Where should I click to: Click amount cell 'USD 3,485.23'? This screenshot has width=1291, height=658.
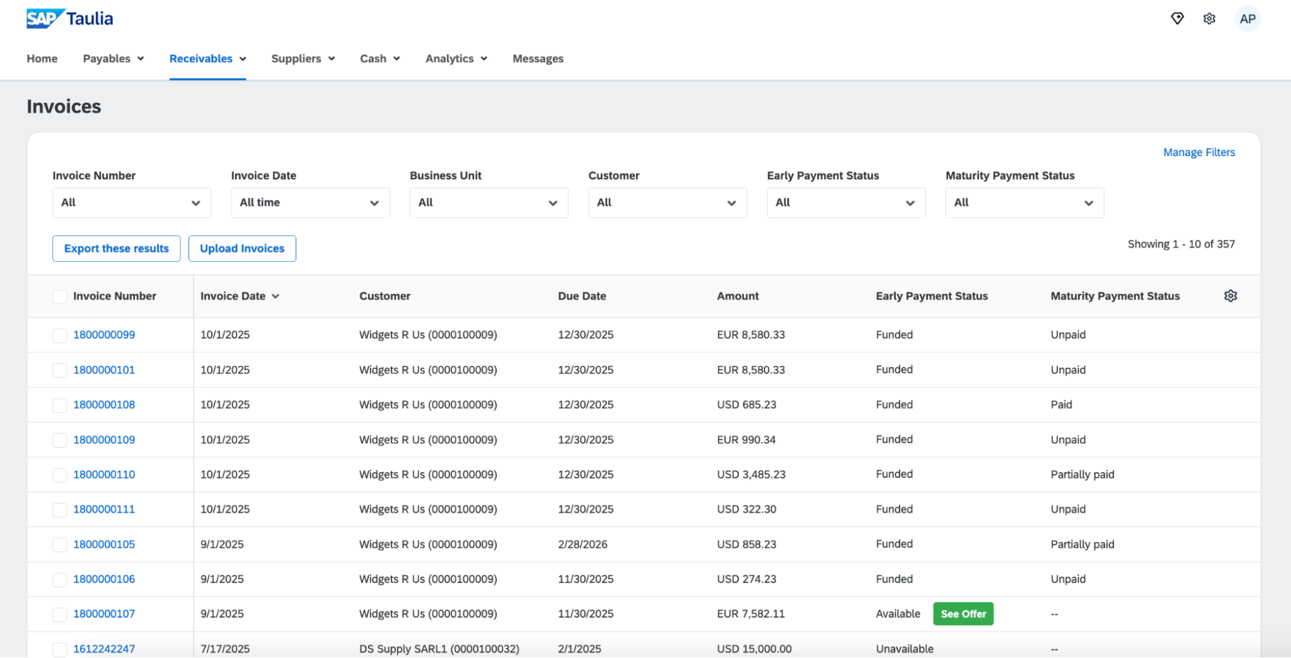(751, 474)
